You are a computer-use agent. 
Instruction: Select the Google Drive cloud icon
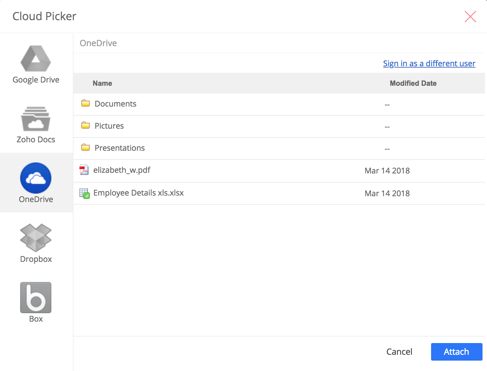36,59
